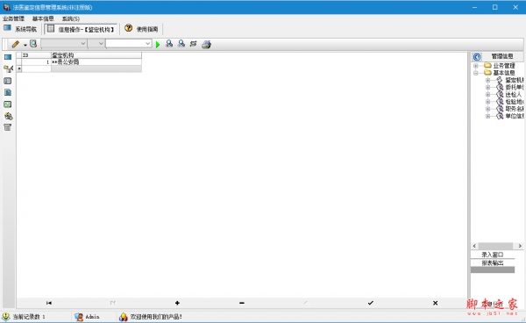Screen dimensions: 526x323
Task: Open the small arrow beside the pencil icon
Action: (25, 45)
